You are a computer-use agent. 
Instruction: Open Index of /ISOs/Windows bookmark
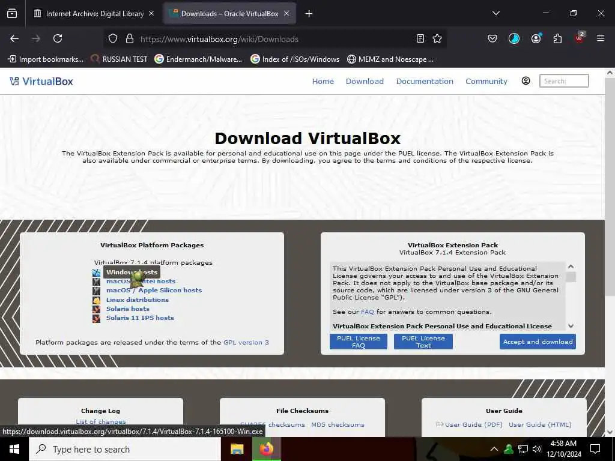pos(295,59)
